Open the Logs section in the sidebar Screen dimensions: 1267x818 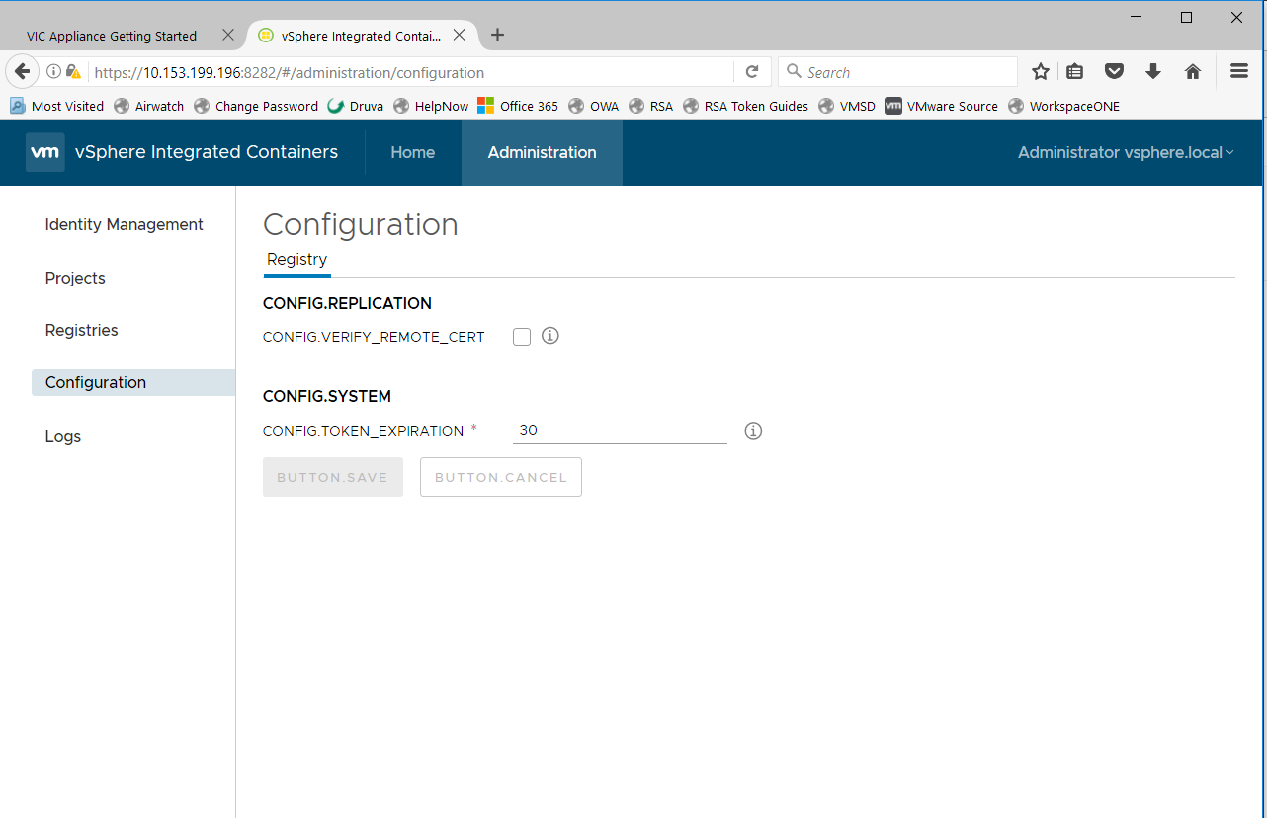click(x=62, y=435)
